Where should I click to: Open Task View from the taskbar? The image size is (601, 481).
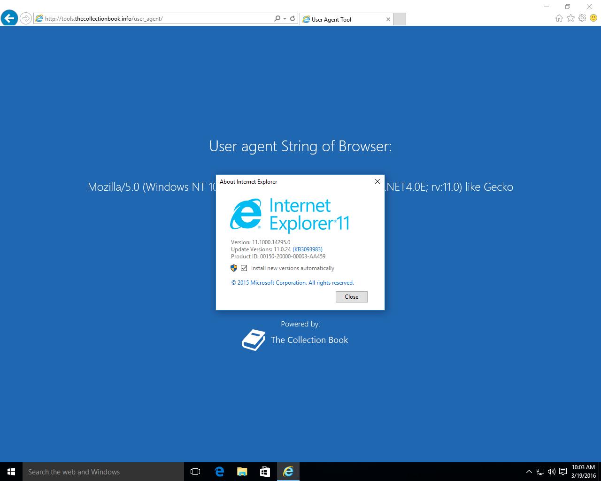pyautogui.click(x=195, y=472)
